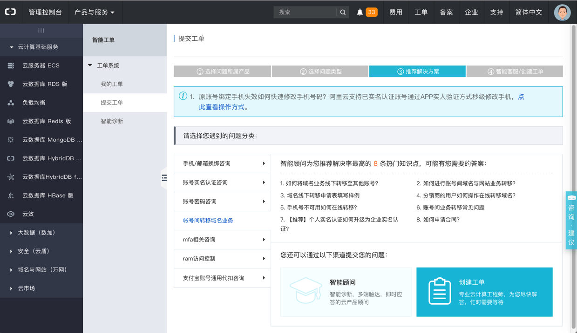Image resolution: width=577 pixels, height=333 pixels.
Task: Open the 咨询·建议 side widget
Action: coord(571,220)
